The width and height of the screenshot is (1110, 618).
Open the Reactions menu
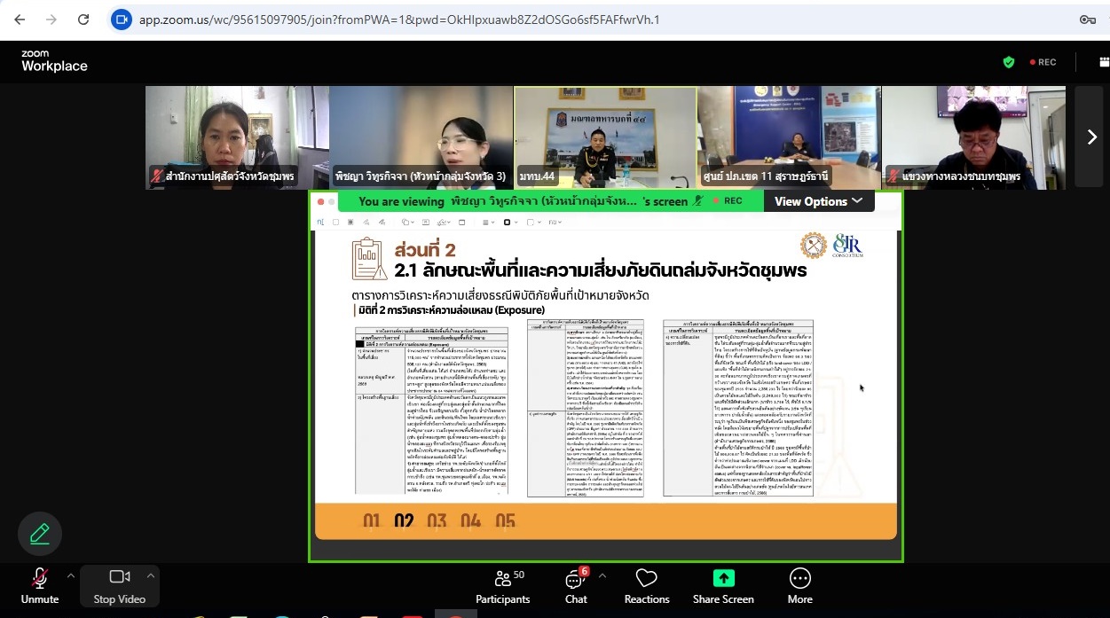[x=646, y=586]
